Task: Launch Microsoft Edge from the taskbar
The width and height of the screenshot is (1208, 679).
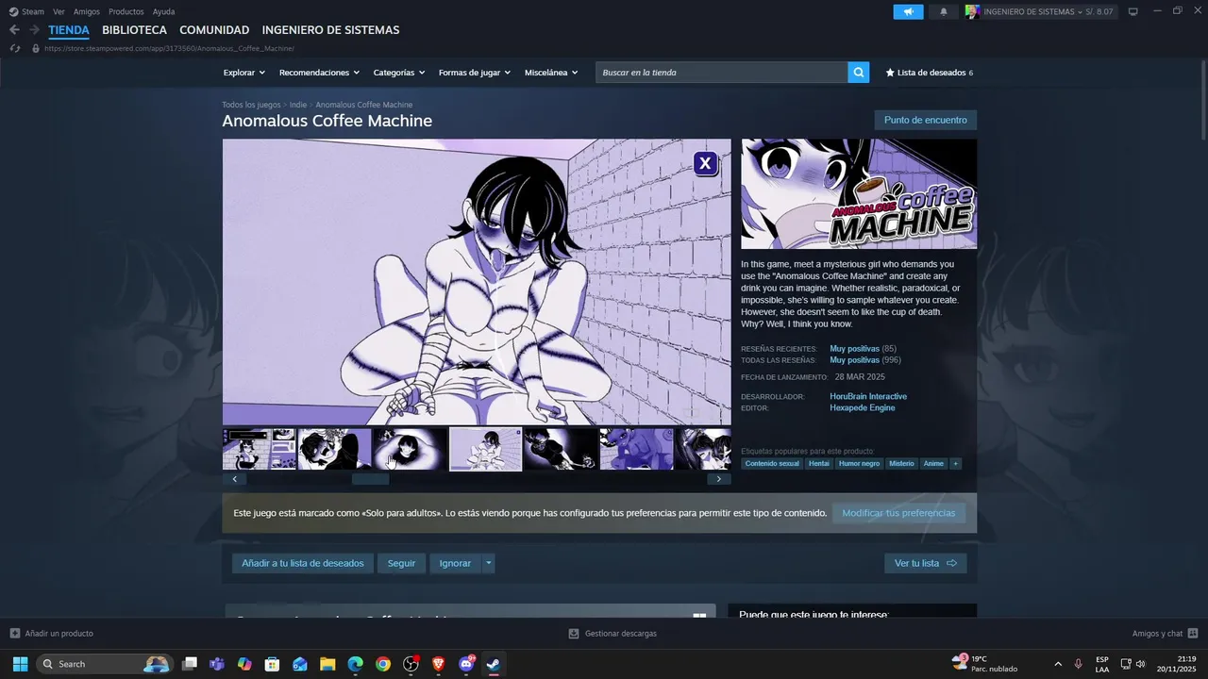Action: pos(356,664)
